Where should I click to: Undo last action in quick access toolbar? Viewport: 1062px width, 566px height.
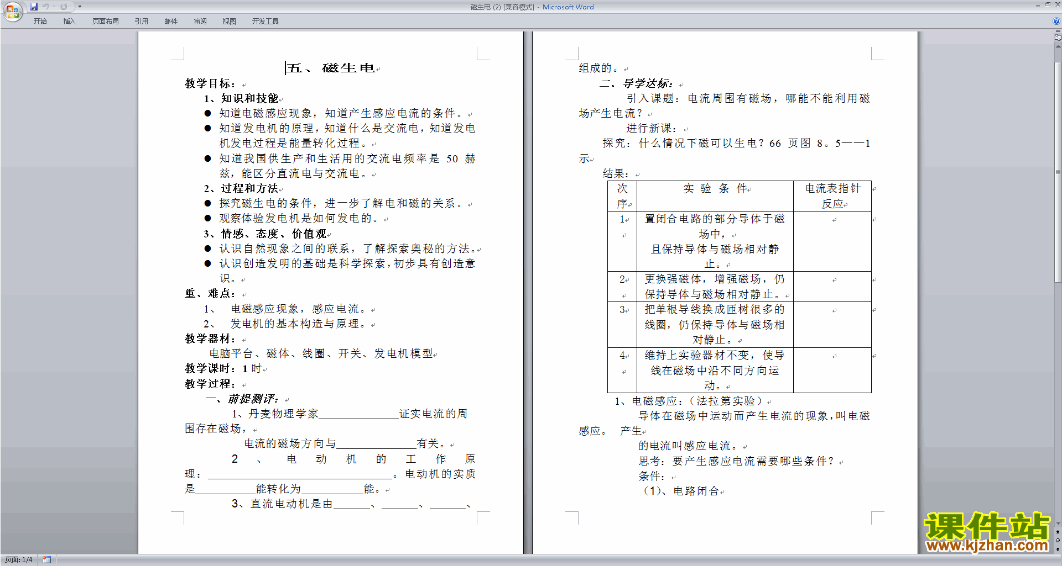point(46,7)
